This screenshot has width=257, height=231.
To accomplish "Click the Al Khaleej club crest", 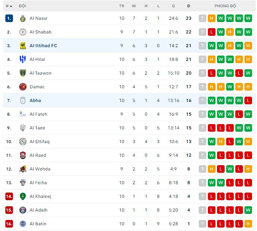I will pyautogui.click(x=23, y=196).
